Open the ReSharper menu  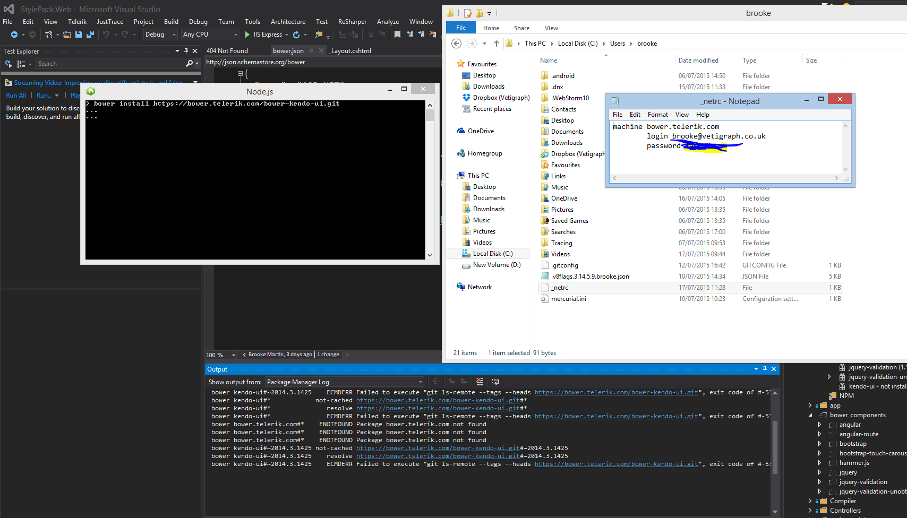pos(352,22)
